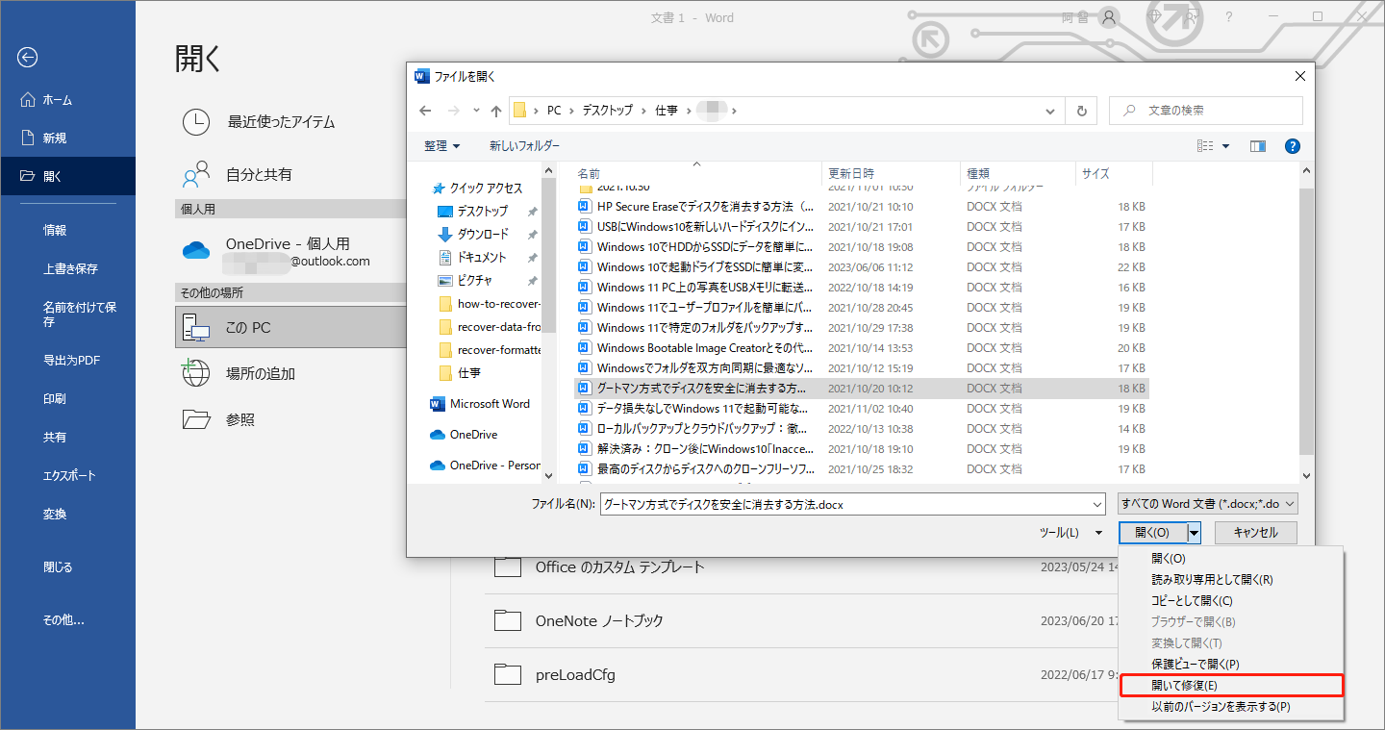Select OneDrive in navigation pane

tap(464, 435)
